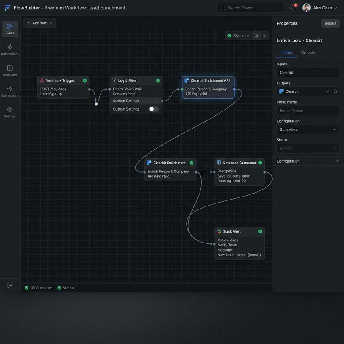
Task: Switch to the Outputs tab
Action: 308,52
